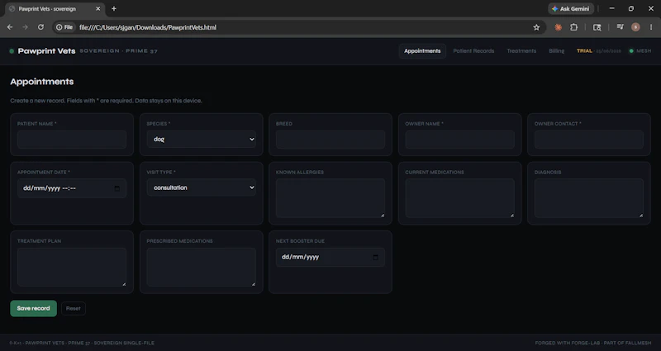This screenshot has height=351, width=661.
Task: Expand the Visit Type dropdown showing consultation
Action: point(201,187)
